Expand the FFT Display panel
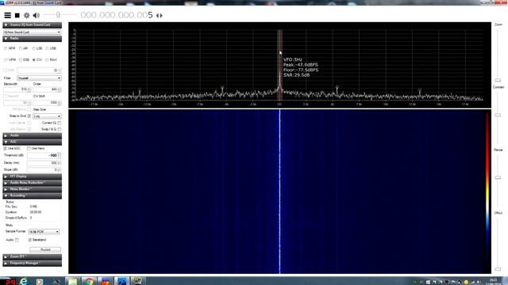 click(32, 177)
